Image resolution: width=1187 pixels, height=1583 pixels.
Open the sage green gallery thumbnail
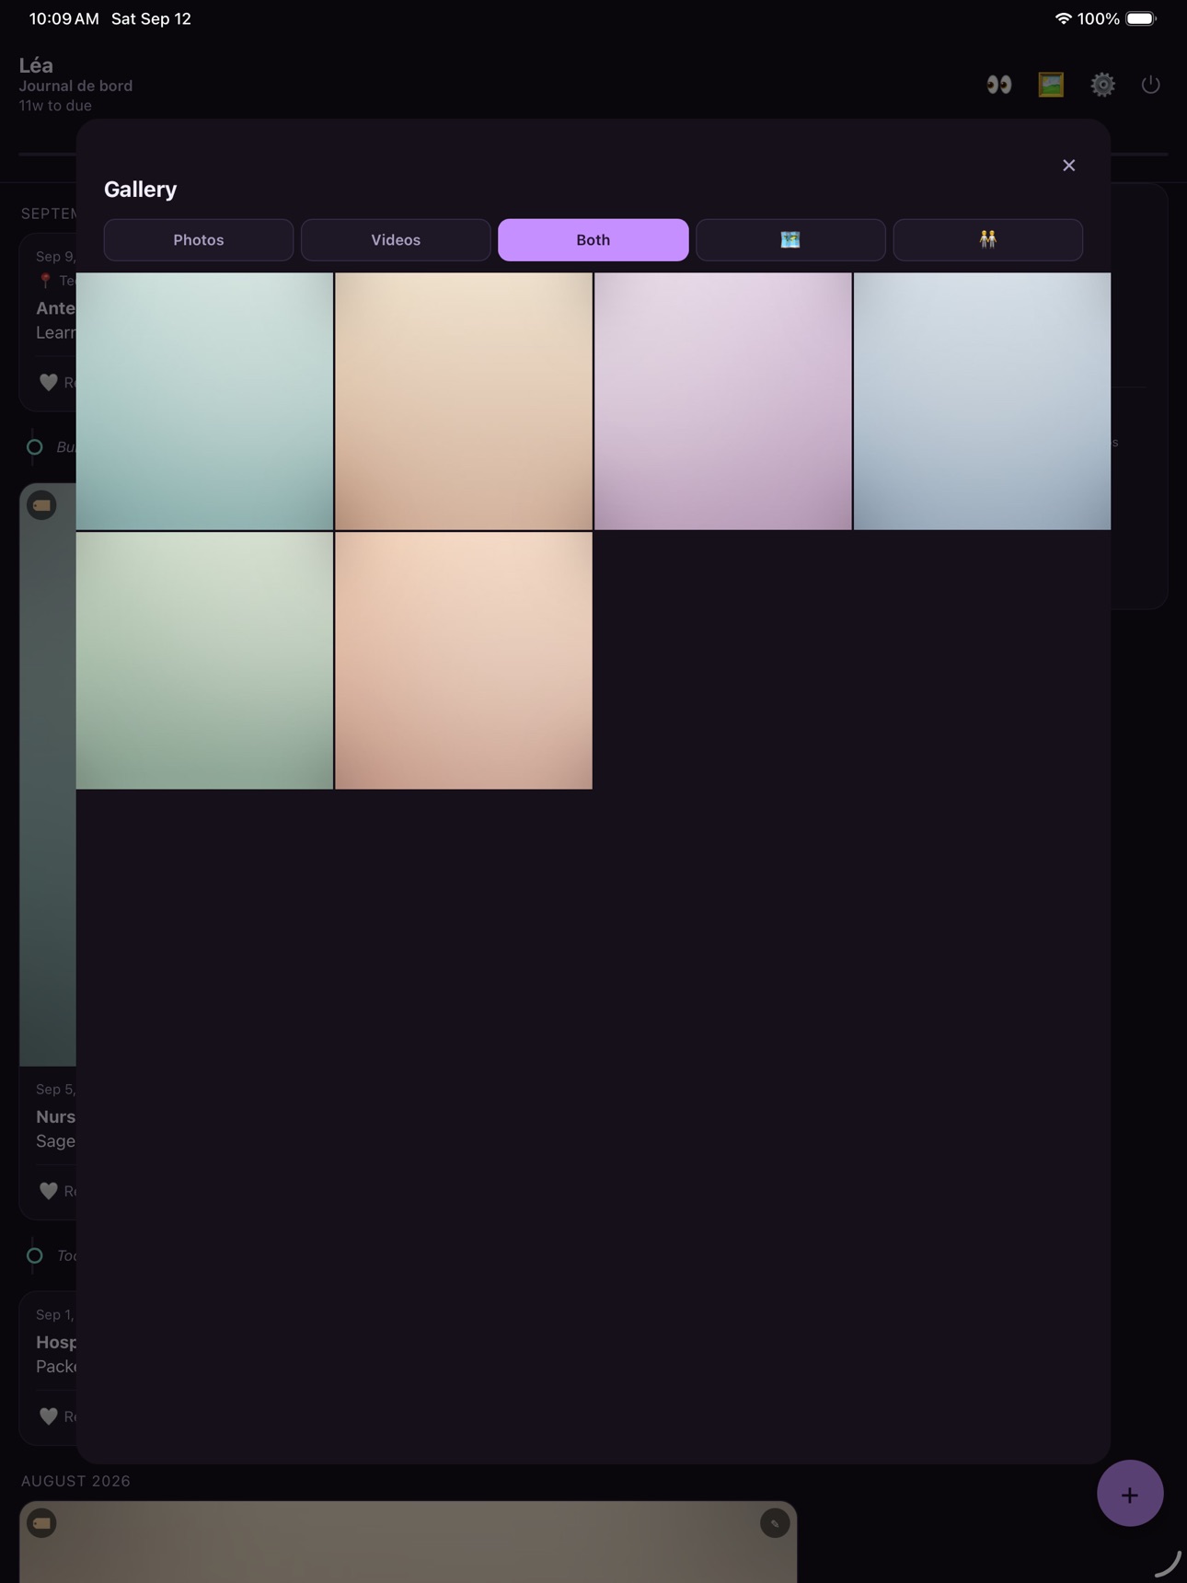[204, 661]
